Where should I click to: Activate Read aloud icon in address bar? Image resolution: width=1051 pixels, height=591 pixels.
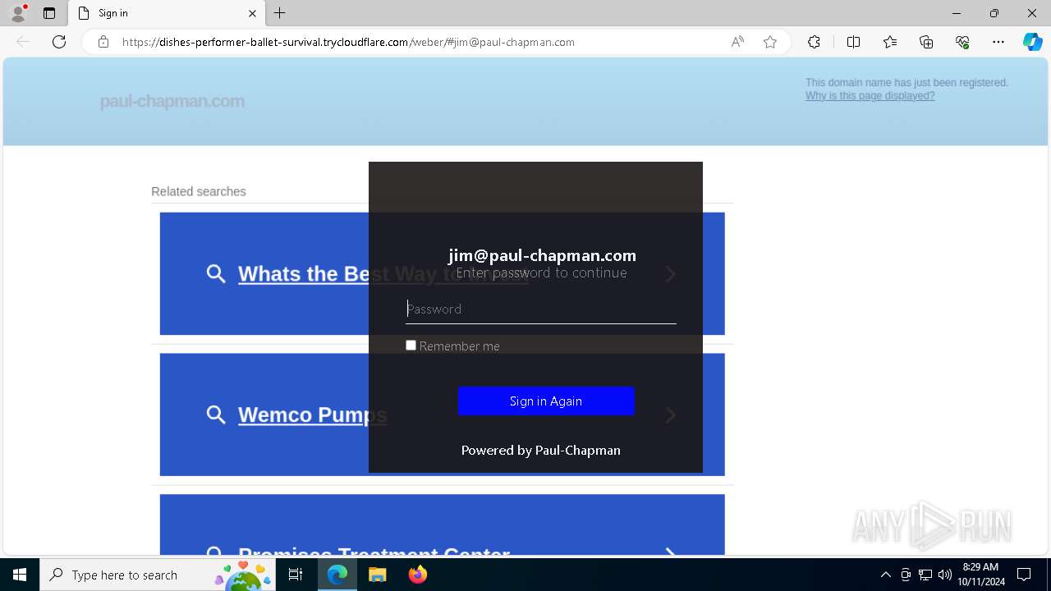(737, 42)
